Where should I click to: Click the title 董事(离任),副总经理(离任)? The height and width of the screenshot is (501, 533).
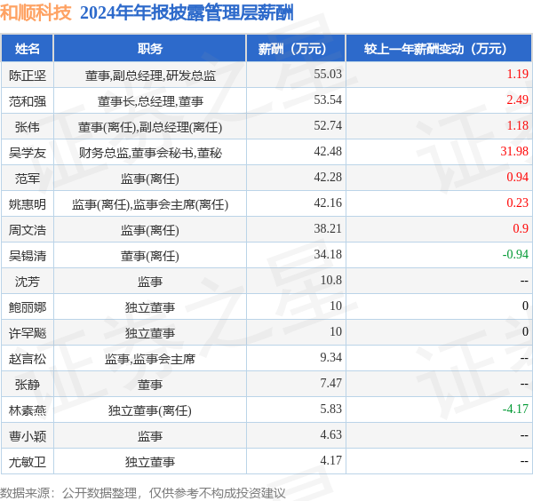pos(150,127)
